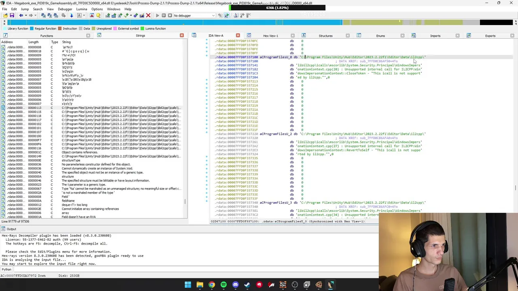The width and height of the screenshot is (518, 291).
Task: Click the pause process icon
Action: click(x=163, y=15)
